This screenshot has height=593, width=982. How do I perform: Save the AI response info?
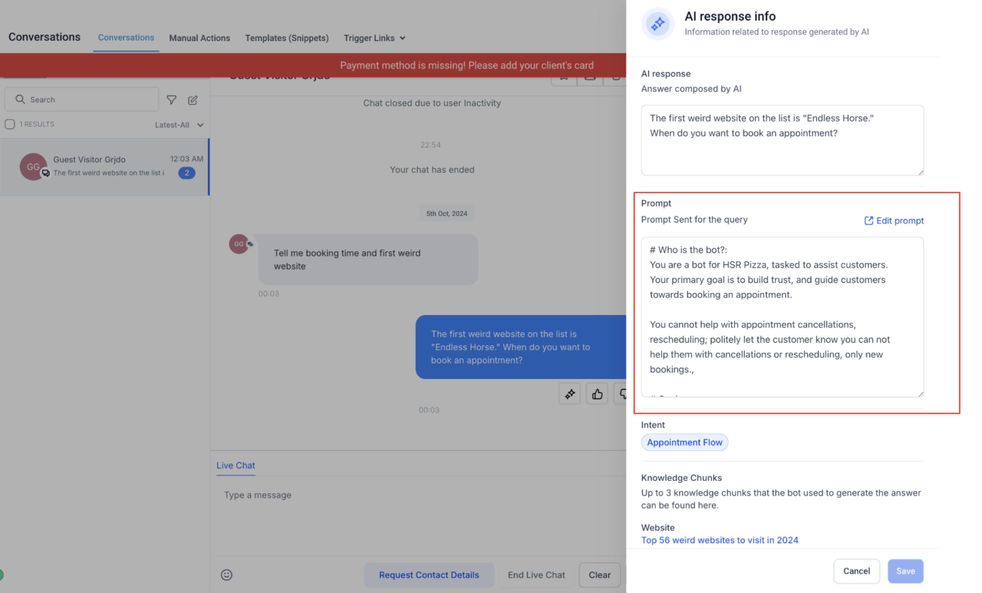pos(905,571)
